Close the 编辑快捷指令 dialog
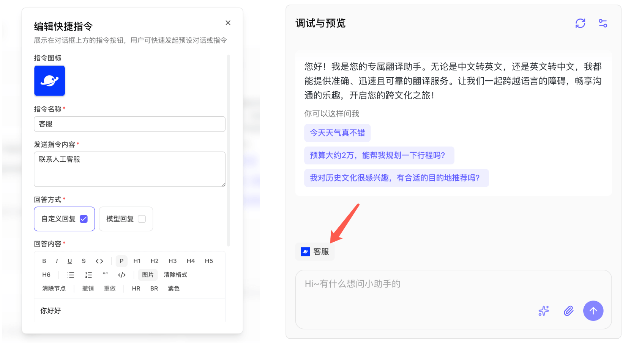 click(228, 23)
